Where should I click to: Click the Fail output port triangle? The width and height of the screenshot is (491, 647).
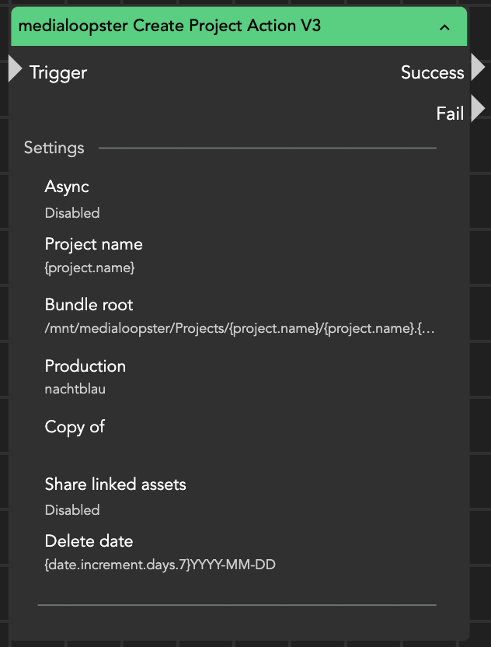[477, 110]
